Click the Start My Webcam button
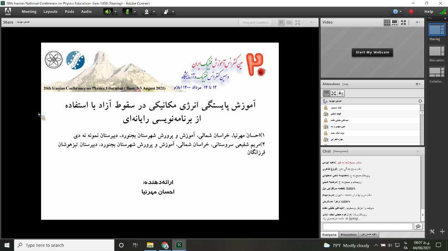 point(372,53)
